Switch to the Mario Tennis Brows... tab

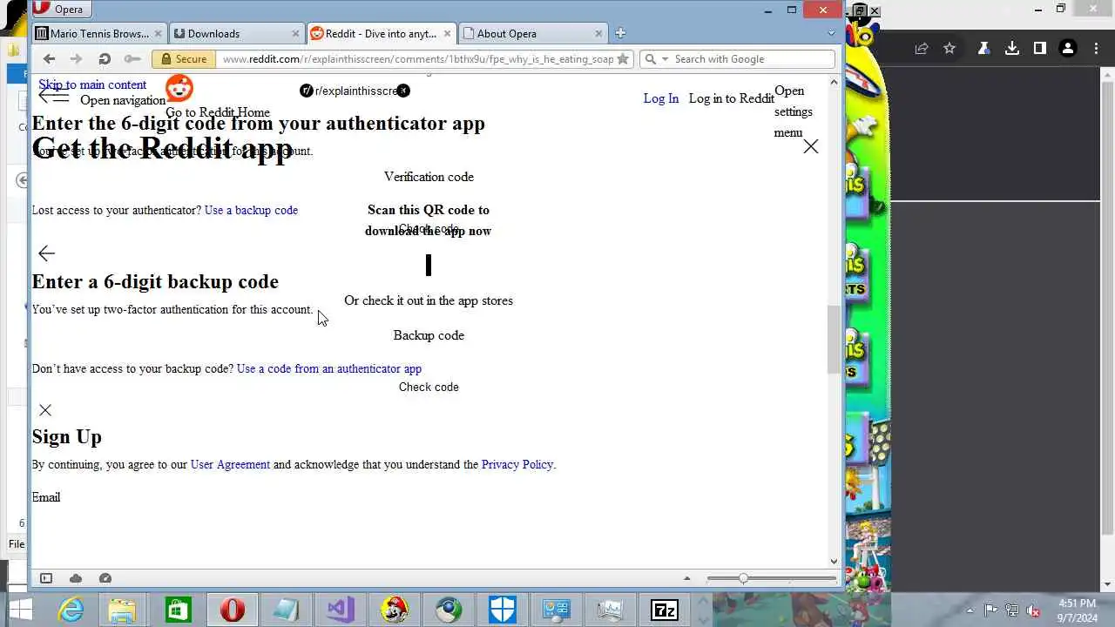coord(98,33)
